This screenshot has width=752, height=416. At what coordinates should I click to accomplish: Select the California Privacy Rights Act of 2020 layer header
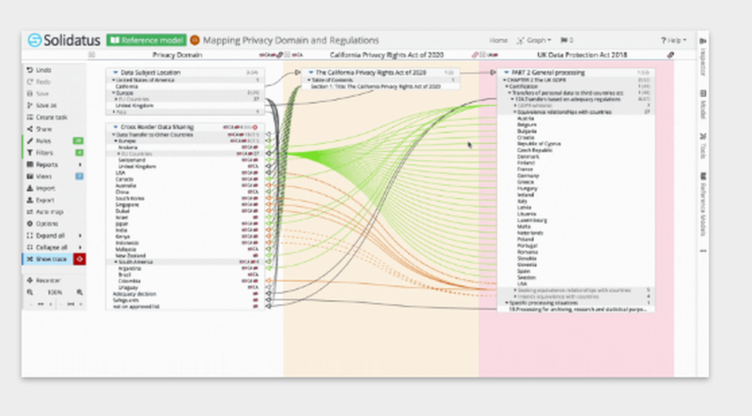387,55
